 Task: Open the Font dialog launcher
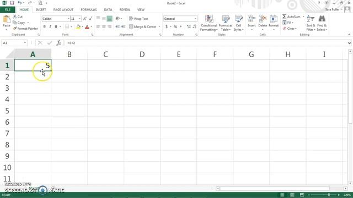click(92, 35)
